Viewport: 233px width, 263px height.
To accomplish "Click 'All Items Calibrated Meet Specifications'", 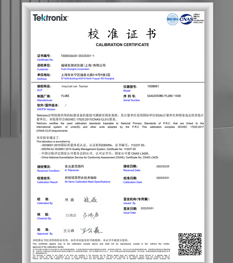I will (x=88, y=182).
